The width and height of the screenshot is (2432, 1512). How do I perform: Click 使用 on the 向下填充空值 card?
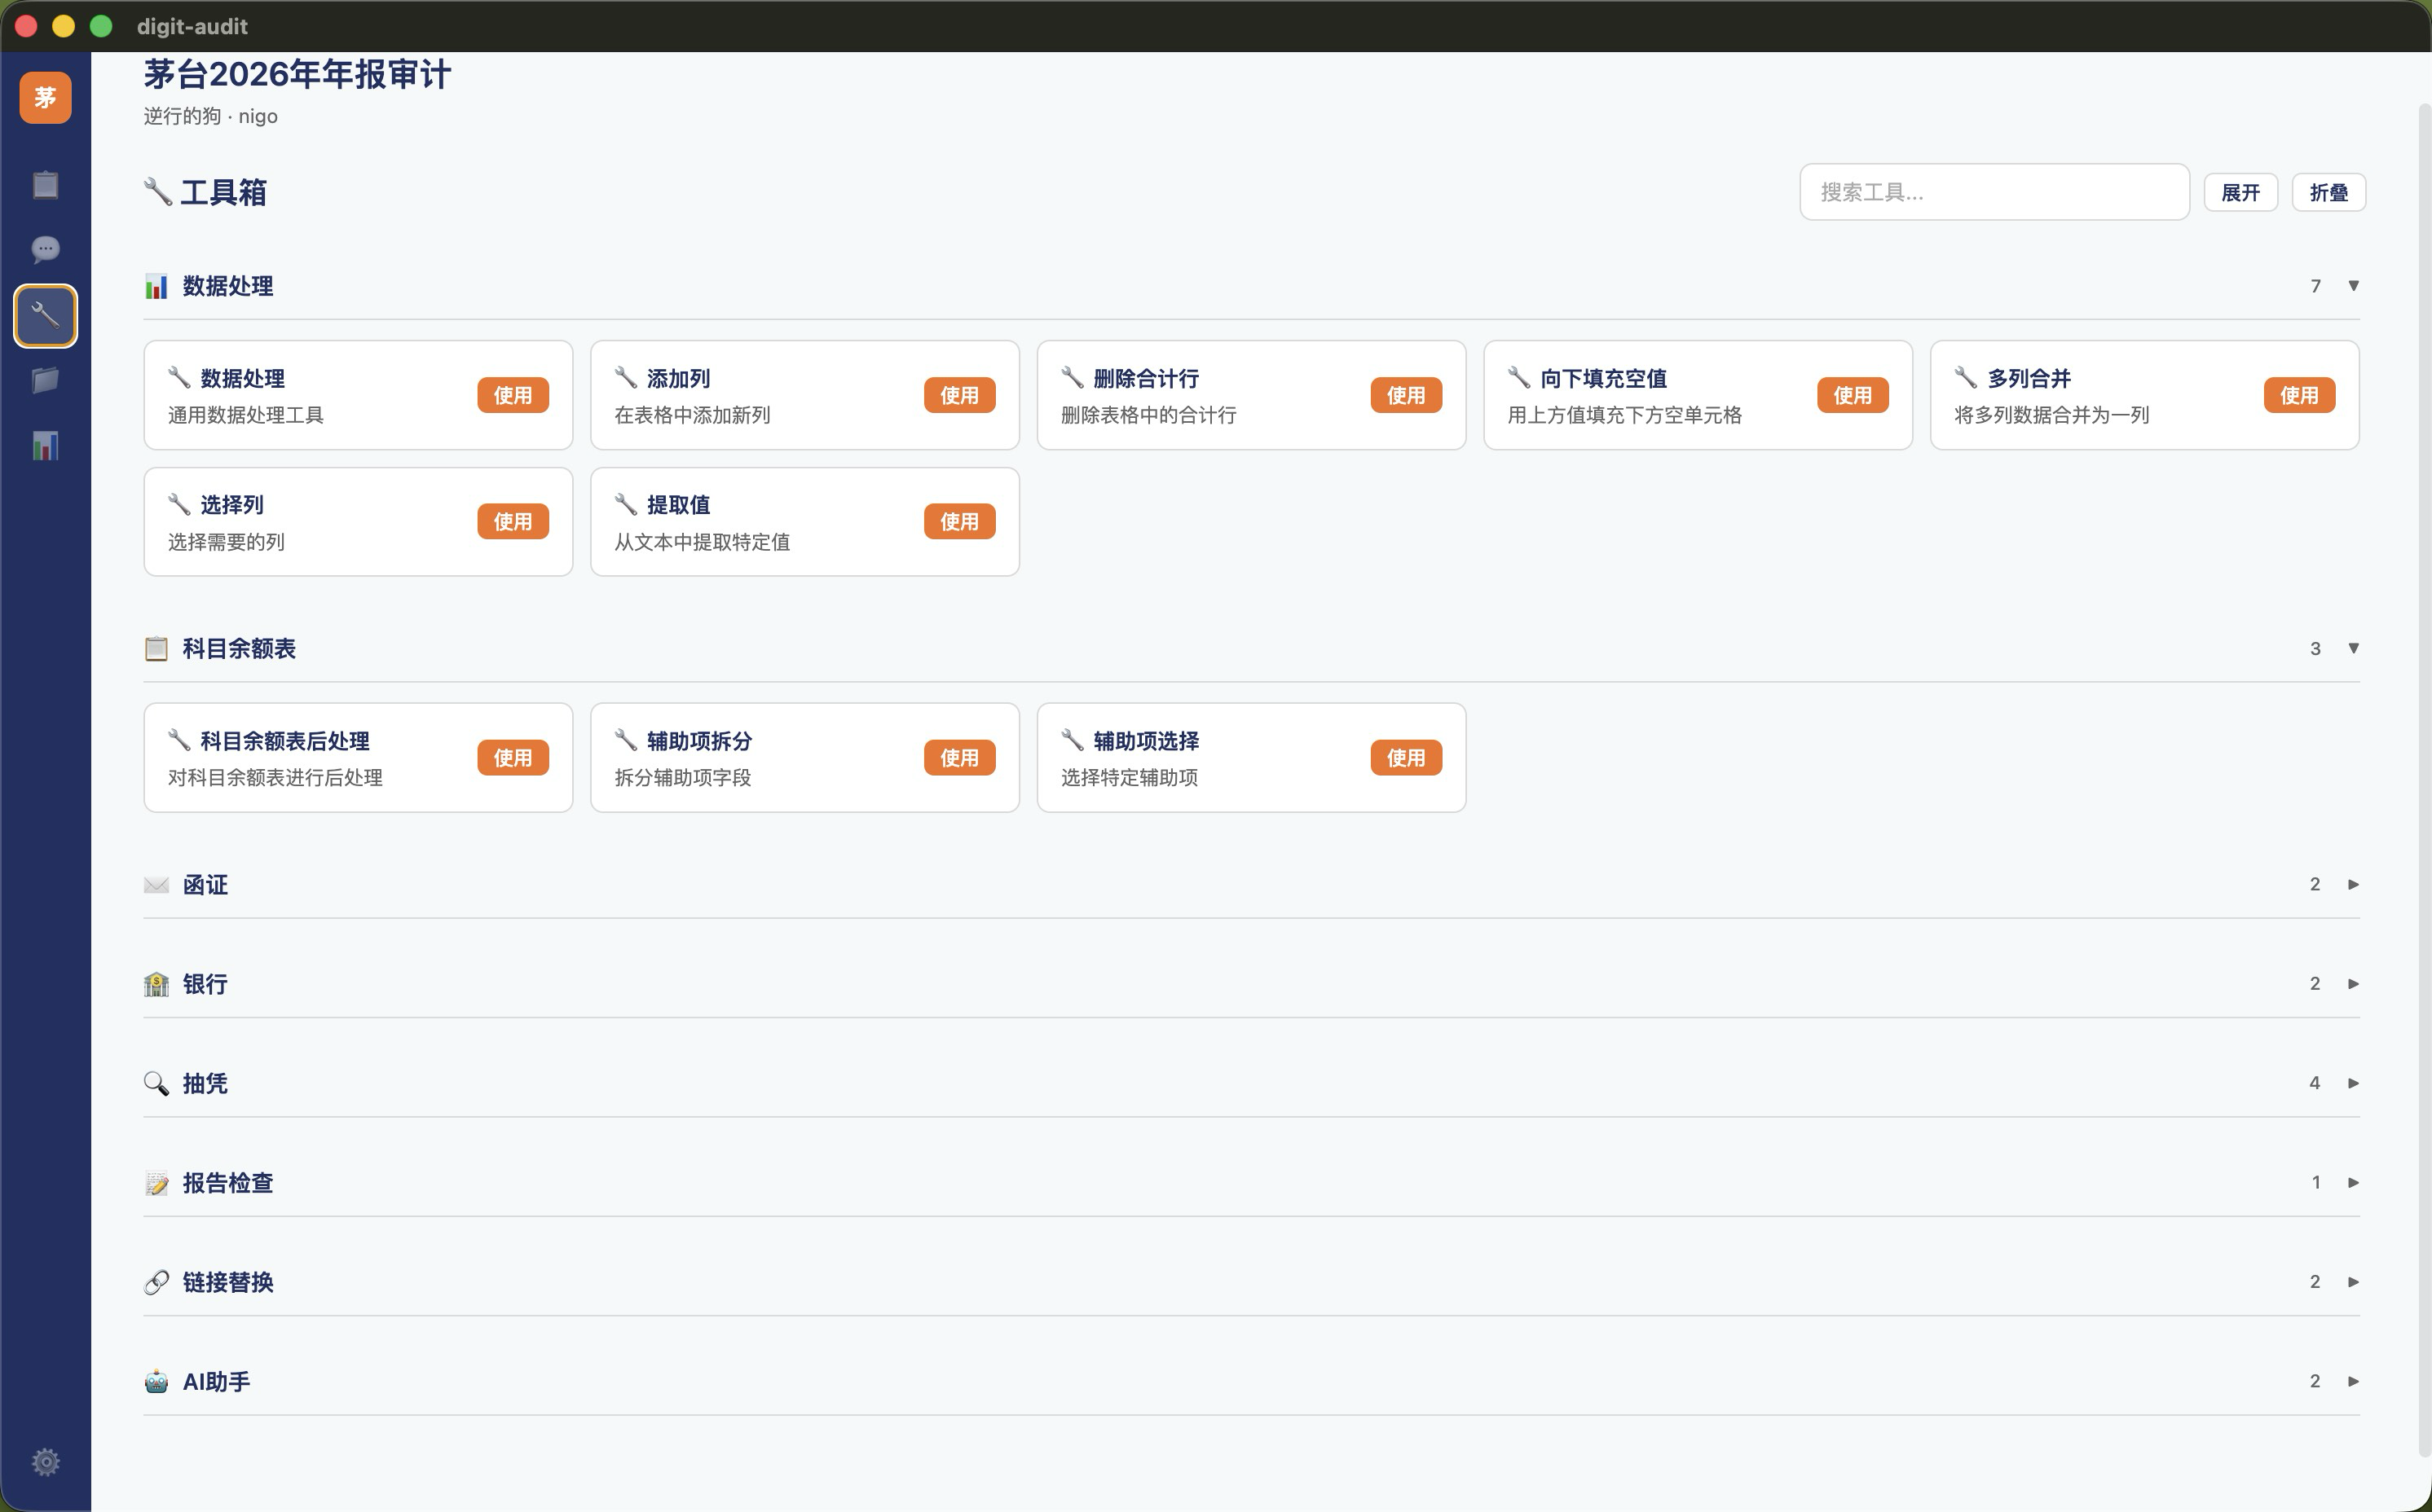point(1853,395)
